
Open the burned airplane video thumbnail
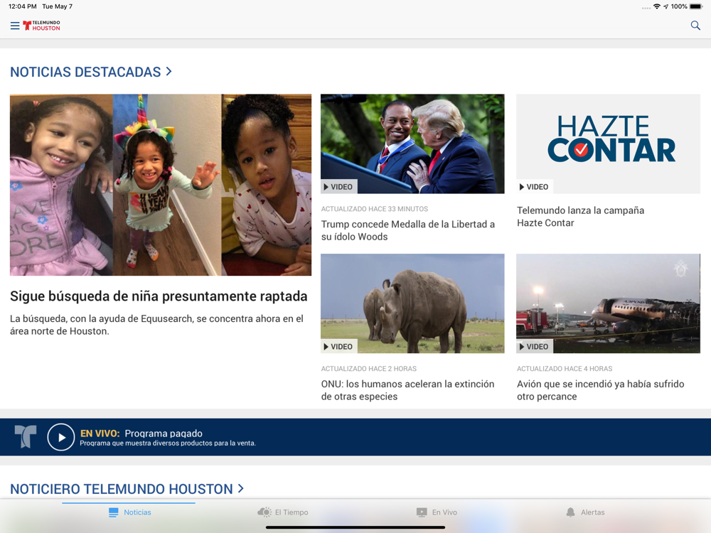(x=608, y=303)
